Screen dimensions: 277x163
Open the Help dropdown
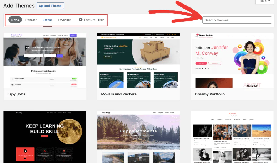pyautogui.click(x=266, y=1)
